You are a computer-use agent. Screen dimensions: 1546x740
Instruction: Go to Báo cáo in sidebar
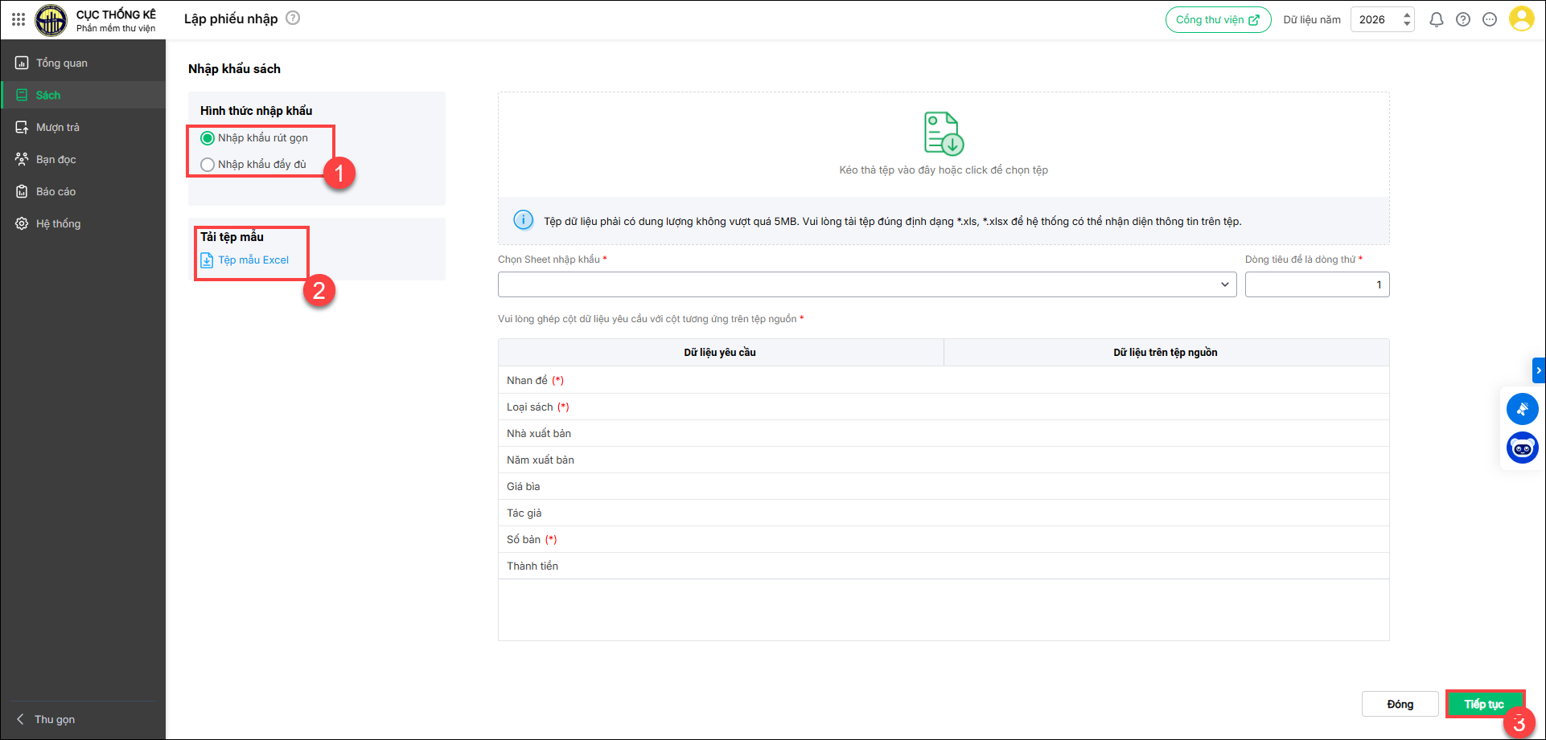[56, 191]
